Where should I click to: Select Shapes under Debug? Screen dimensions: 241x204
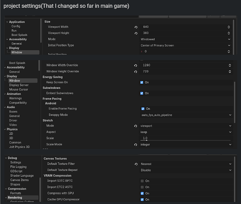point(15,184)
